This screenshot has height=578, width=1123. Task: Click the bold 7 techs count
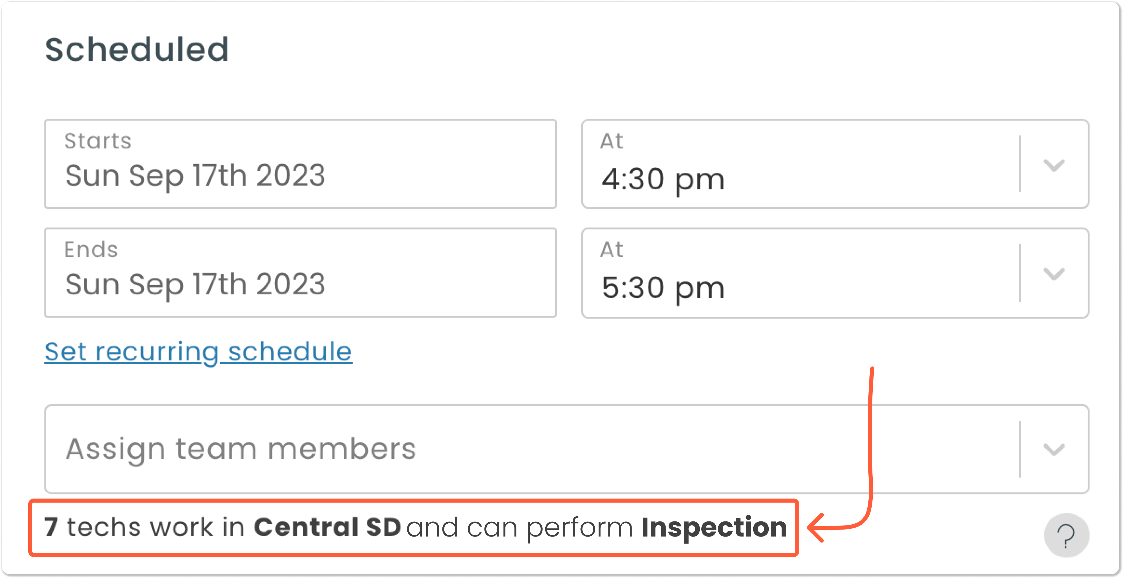(51, 527)
